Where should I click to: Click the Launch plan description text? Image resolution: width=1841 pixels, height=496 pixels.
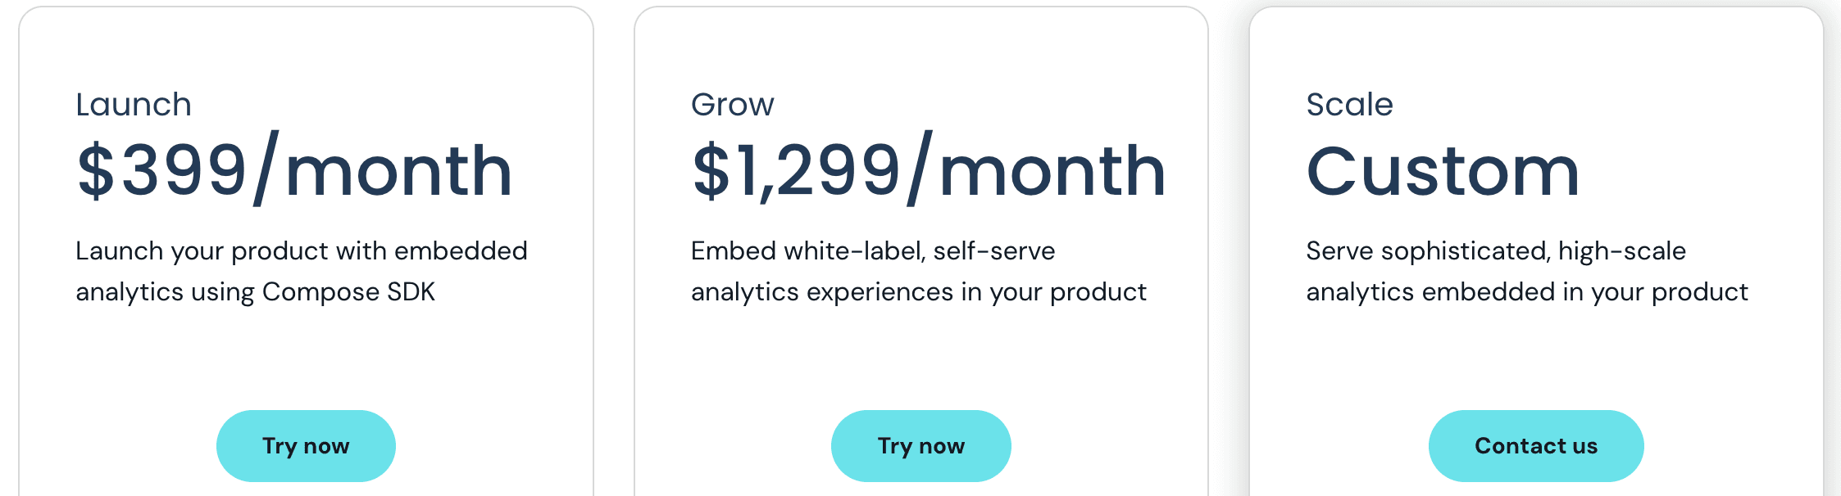point(302,270)
